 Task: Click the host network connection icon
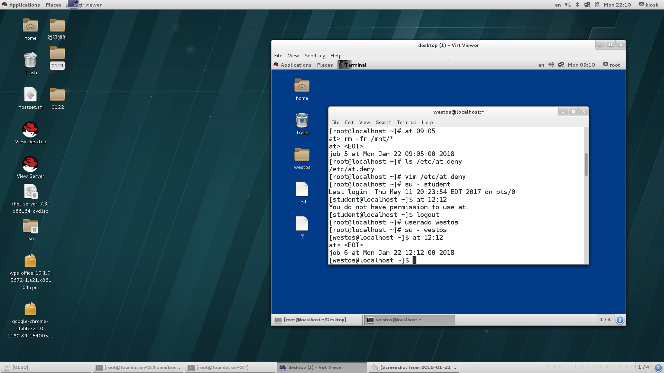coord(587,5)
